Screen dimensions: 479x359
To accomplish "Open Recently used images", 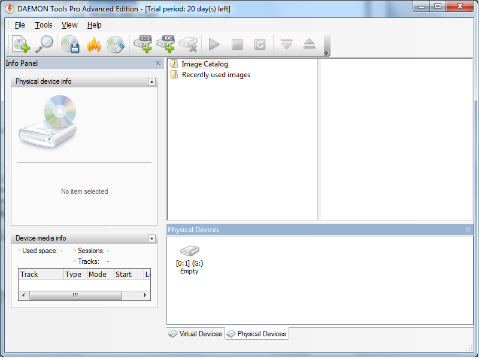I will pyautogui.click(x=216, y=74).
